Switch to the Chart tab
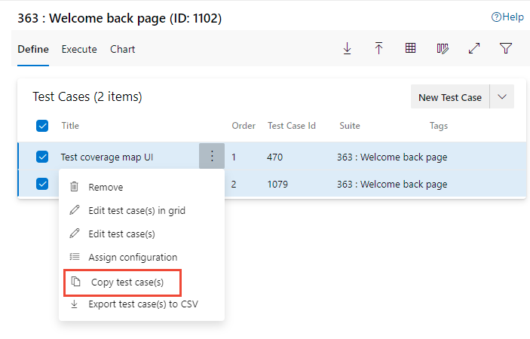Image resolution: width=530 pixels, height=339 pixels. pyautogui.click(x=122, y=49)
